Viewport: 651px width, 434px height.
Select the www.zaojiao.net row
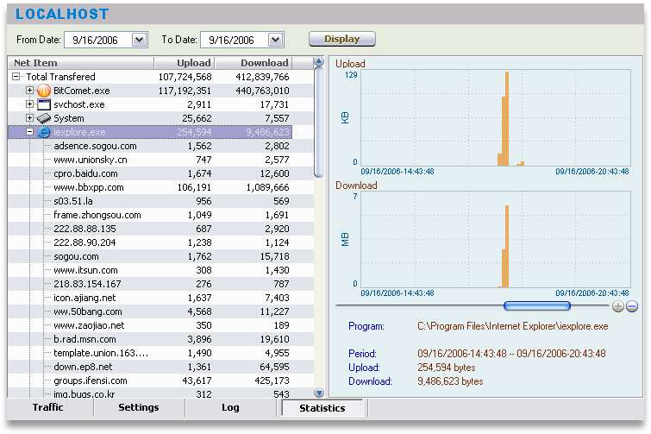point(160,325)
